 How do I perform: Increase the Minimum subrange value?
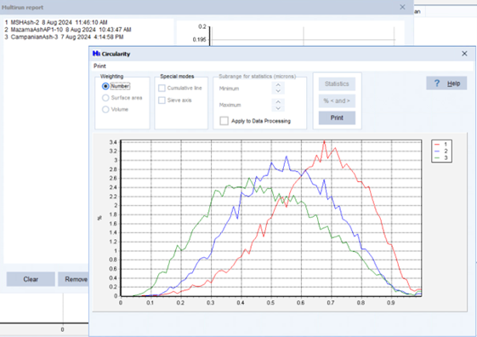coord(278,85)
